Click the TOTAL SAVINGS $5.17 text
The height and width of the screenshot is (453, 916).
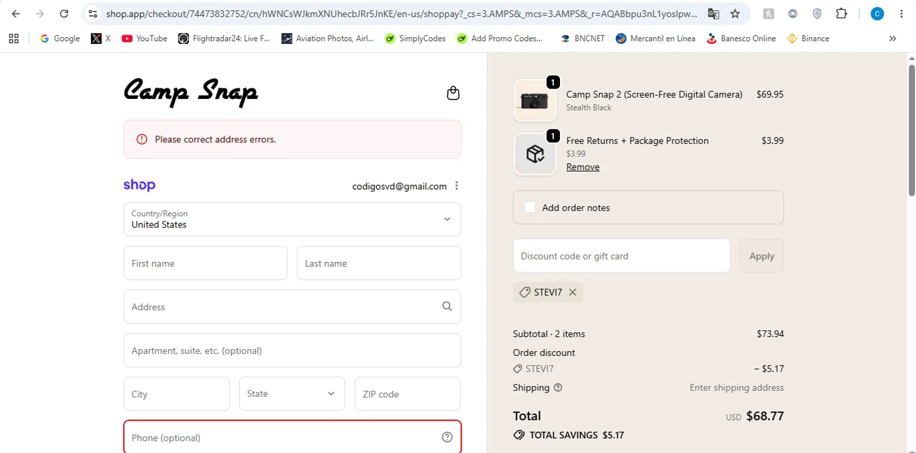point(576,435)
